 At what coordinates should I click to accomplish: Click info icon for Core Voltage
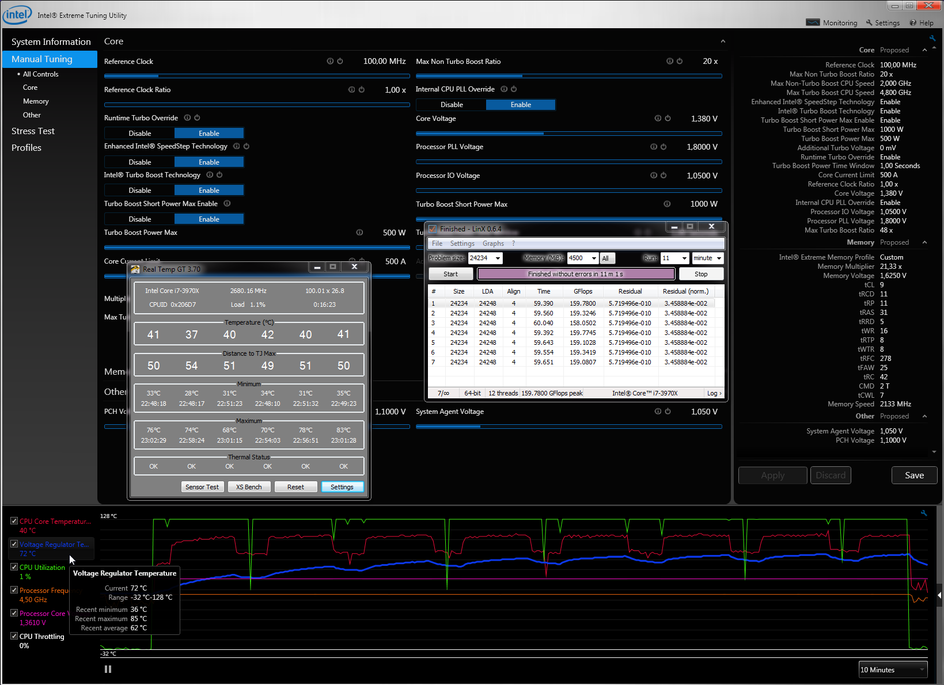pos(658,118)
